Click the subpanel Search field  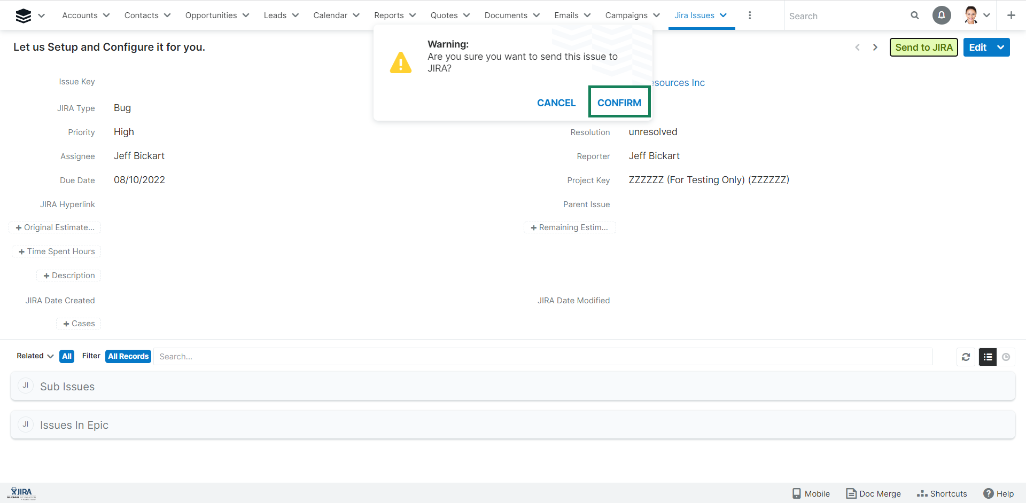coord(542,357)
